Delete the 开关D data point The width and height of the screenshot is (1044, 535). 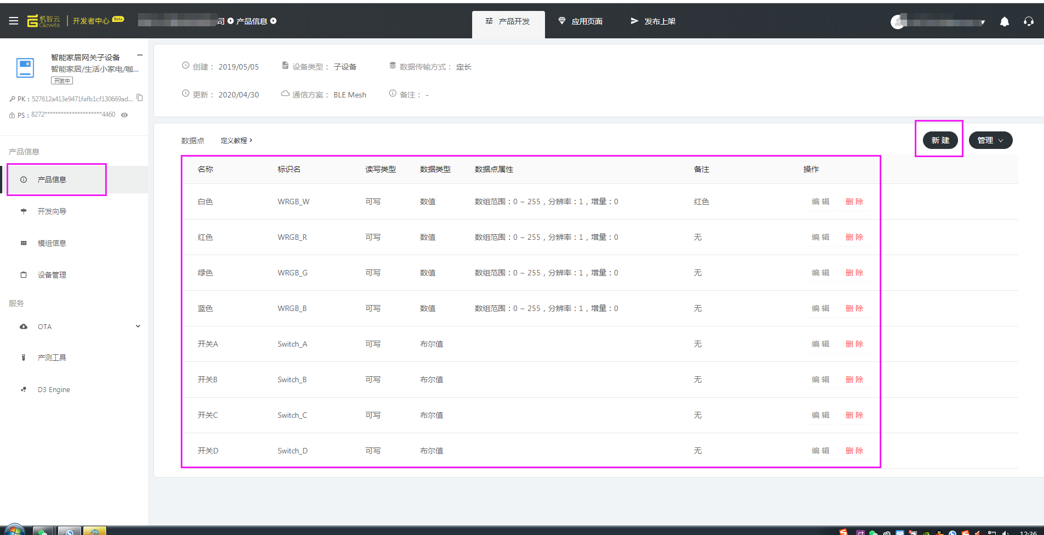click(x=854, y=451)
